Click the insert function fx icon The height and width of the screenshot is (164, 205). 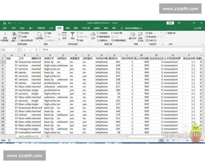[37, 50]
